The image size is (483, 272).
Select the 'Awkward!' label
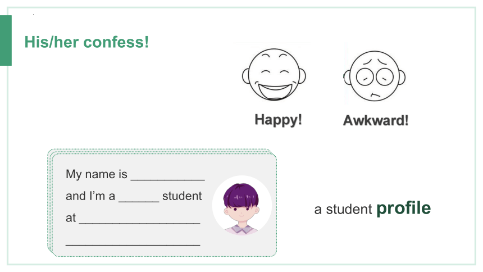pos(376,120)
